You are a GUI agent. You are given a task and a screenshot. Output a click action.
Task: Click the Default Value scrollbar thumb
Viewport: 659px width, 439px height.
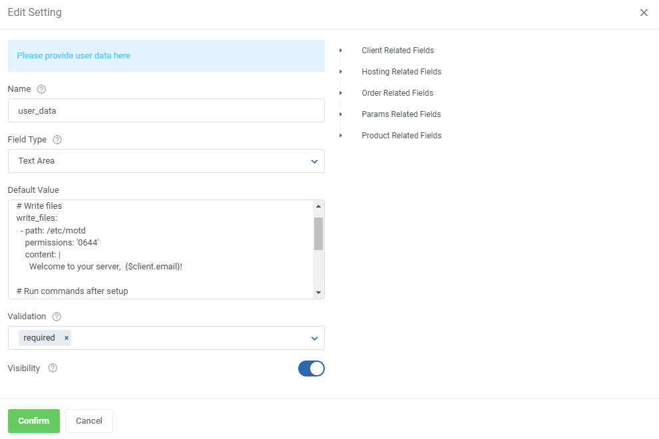point(319,233)
